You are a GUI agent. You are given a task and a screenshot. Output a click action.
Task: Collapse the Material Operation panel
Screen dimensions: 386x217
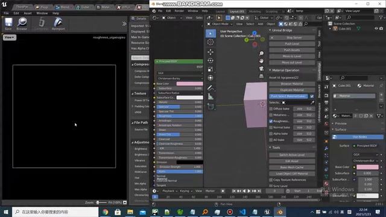(270, 70)
